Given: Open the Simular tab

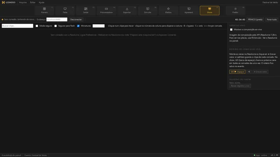Looking at the screenshot, I should click(148, 10).
